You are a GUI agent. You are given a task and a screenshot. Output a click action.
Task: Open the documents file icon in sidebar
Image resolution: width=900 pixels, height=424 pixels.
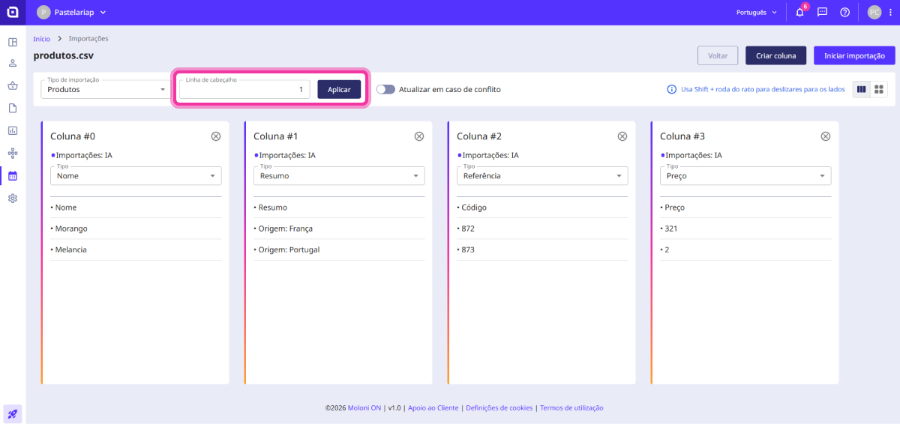click(x=13, y=108)
